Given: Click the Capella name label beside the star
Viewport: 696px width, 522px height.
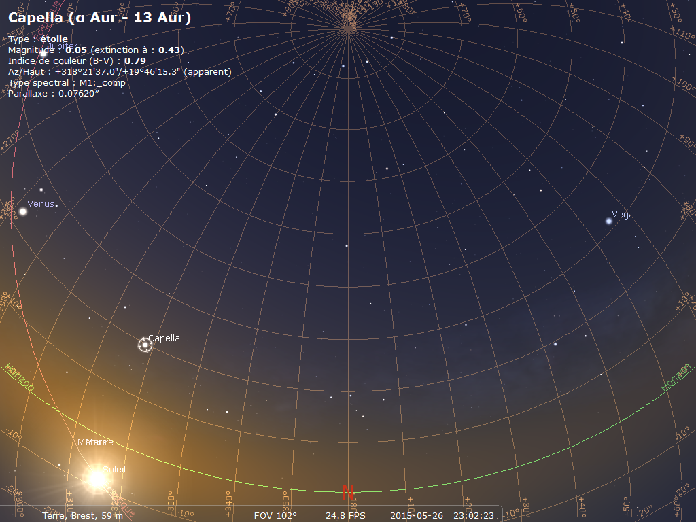Looking at the screenshot, I should [164, 338].
